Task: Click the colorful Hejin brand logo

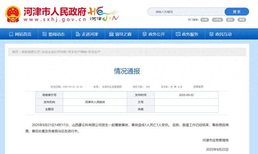Action: [103, 14]
